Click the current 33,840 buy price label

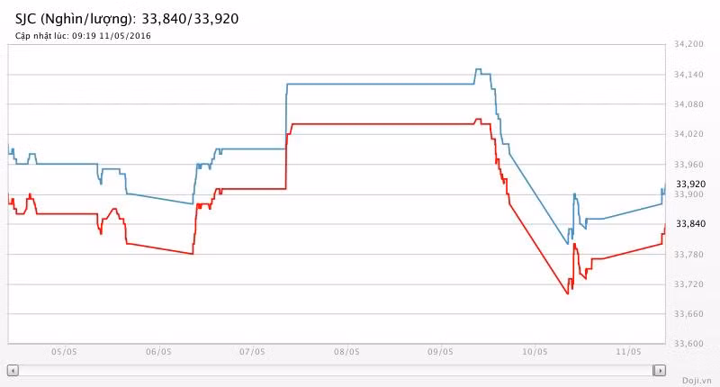pos(690,224)
